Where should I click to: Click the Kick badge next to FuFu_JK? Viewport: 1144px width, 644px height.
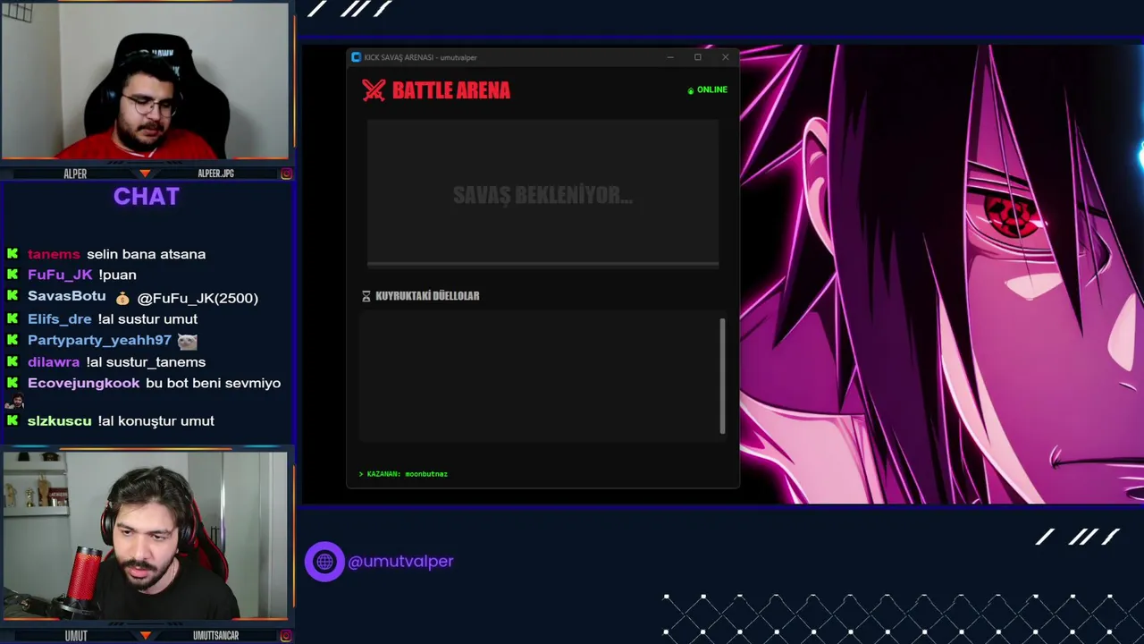[13, 275]
